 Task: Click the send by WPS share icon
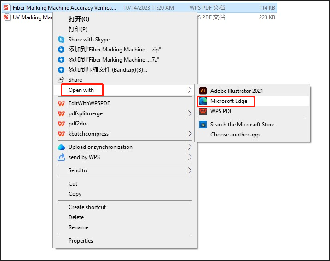click(61, 157)
